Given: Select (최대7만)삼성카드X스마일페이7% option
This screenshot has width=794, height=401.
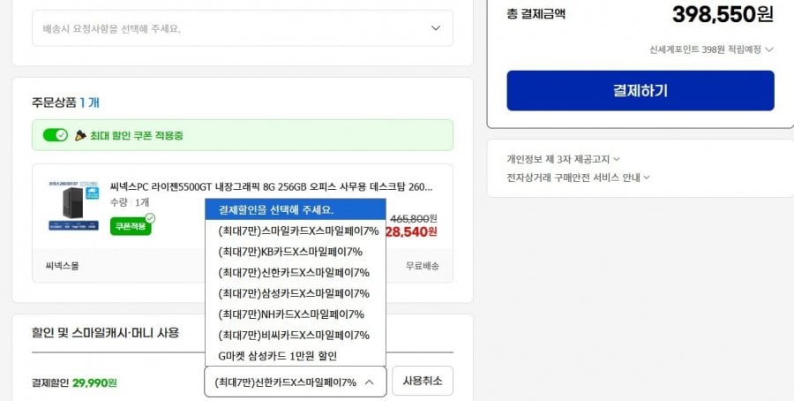Looking at the screenshot, I should [295, 293].
